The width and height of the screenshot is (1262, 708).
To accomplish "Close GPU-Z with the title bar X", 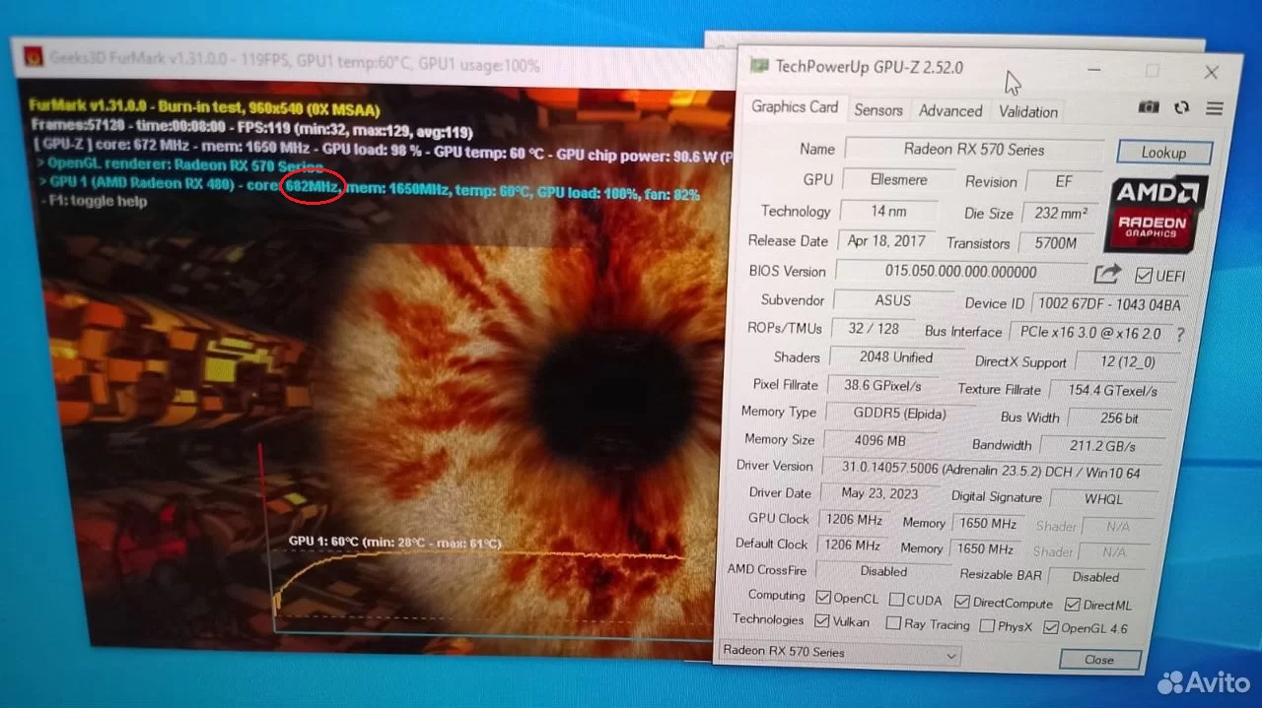I will pyautogui.click(x=1212, y=72).
